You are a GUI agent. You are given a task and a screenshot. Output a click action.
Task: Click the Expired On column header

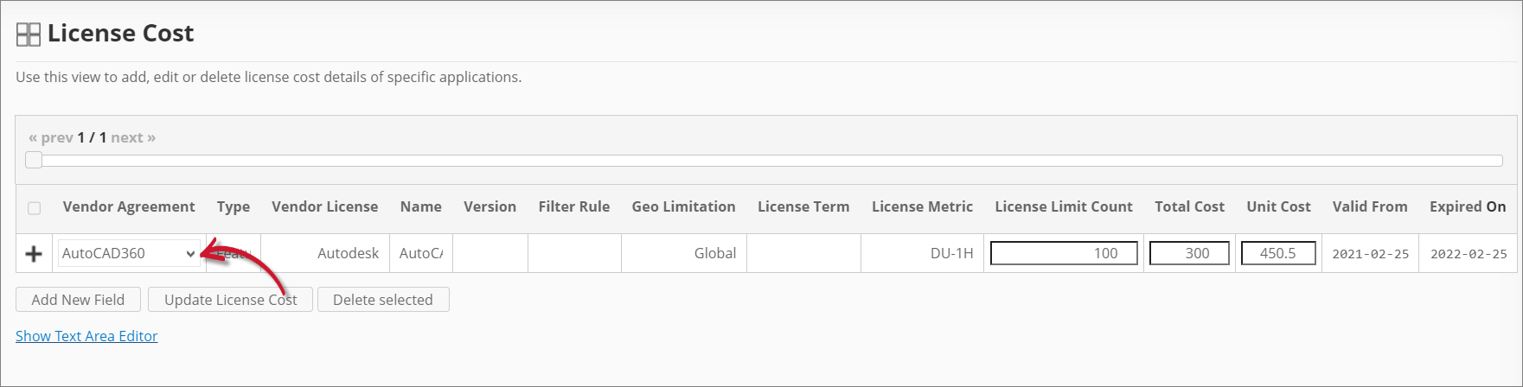pyautogui.click(x=1467, y=206)
